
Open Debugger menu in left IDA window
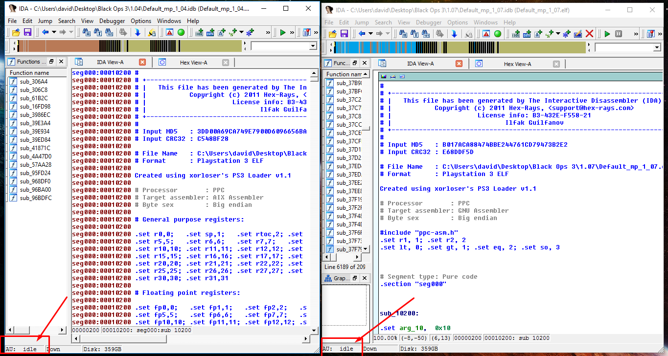click(x=112, y=21)
